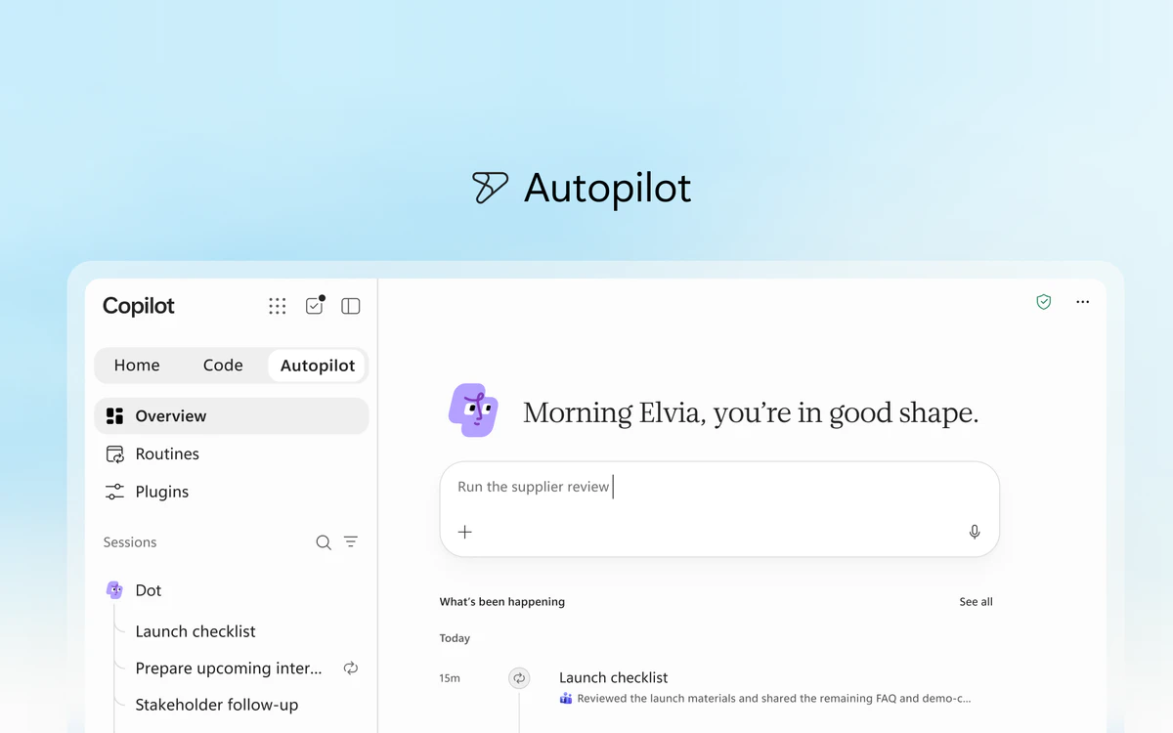Click the Copilot title in the sidebar
The width and height of the screenshot is (1173, 733).
point(139,306)
